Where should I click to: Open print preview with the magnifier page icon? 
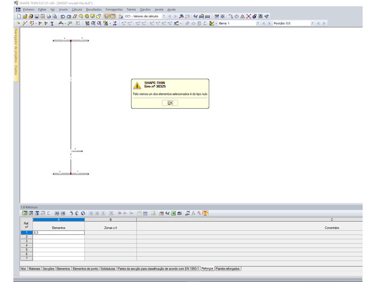55,16
